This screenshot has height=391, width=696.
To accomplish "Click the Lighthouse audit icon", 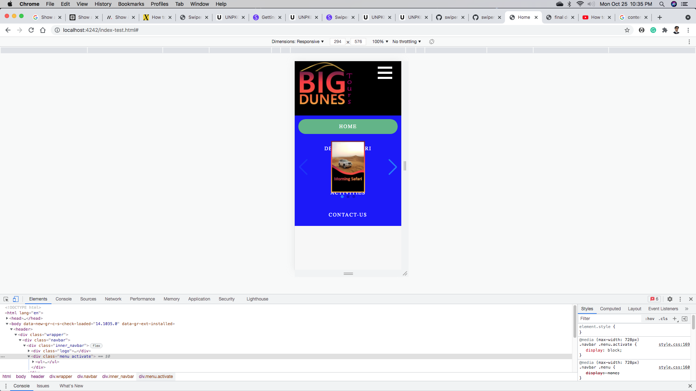I will 258,299.
